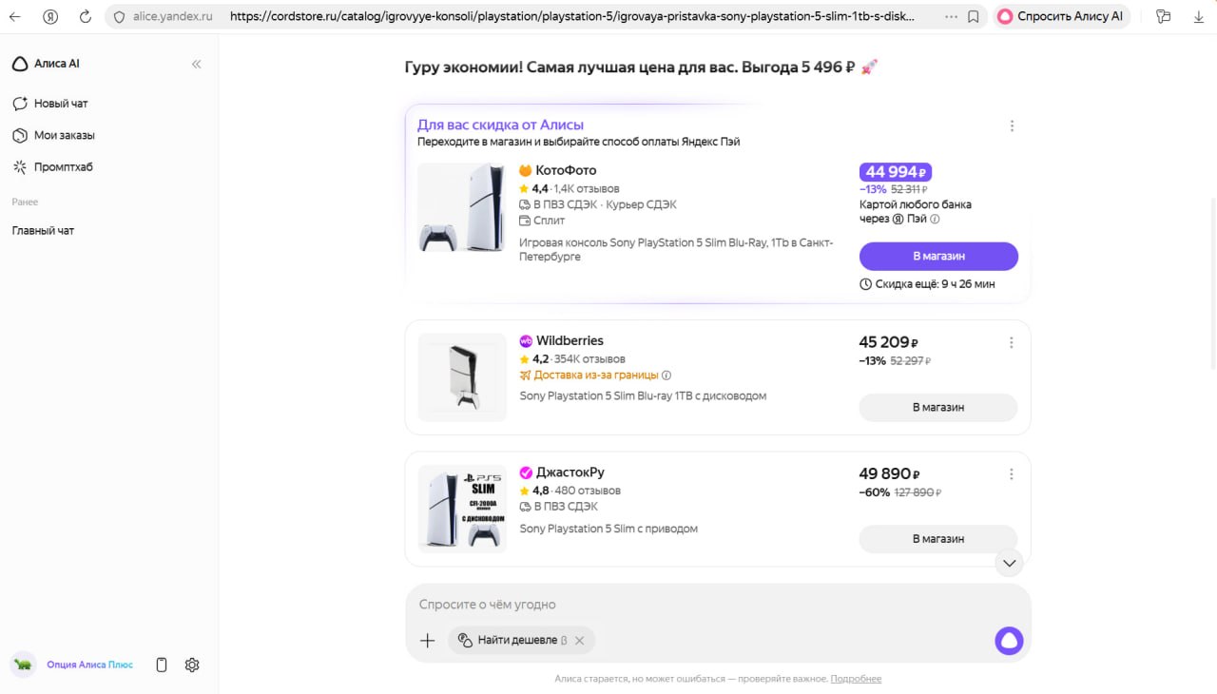
Task: Bookmark the page via address bar icon
Action: 974,16
